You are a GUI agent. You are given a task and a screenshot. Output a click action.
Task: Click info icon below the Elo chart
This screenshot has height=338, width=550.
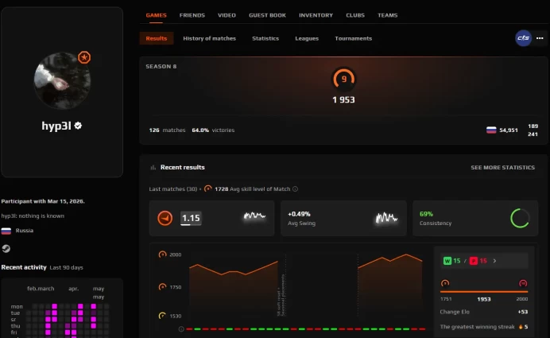pos(181,329)
